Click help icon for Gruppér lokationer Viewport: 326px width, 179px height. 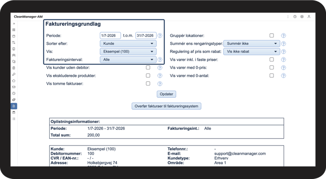283,36
